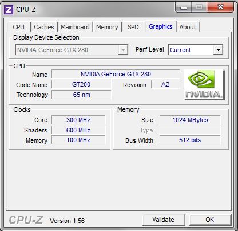Open the Caches tab
The height and width of the screenshot is (231, 238).
click(44, 27)
